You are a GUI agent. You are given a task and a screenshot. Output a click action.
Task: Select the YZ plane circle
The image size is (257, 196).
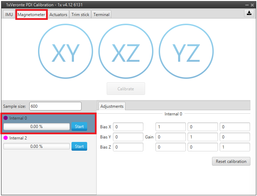click(x=186, y=53)
